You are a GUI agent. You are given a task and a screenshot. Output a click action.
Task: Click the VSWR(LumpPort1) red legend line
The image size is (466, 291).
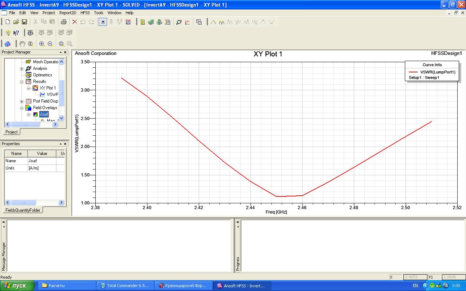pyautogui.click(x=413, y=72)
